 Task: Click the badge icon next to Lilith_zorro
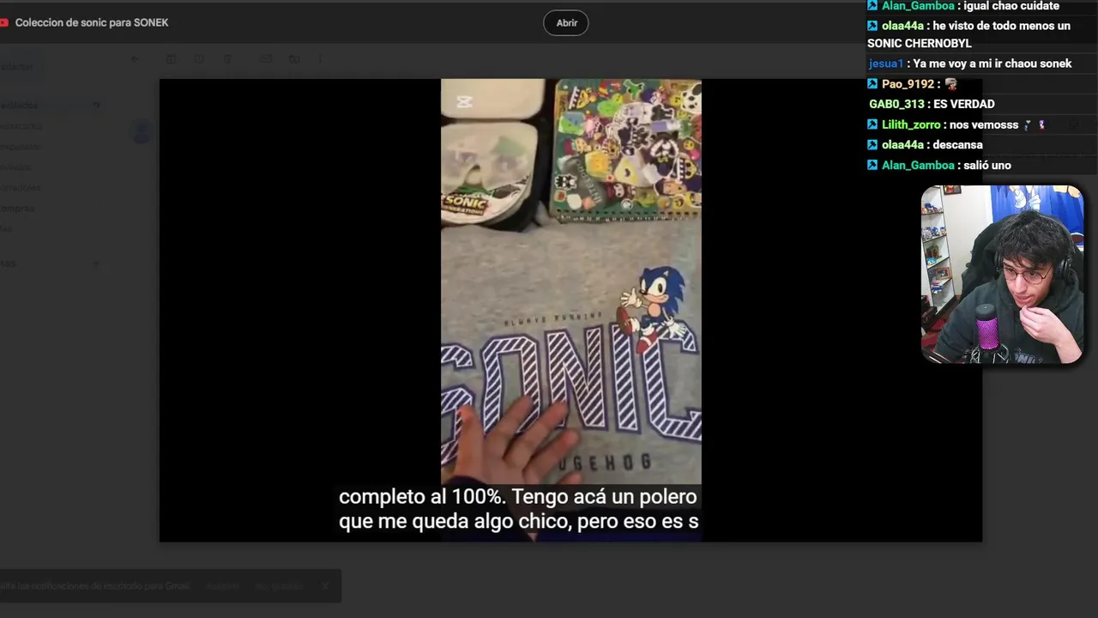872,124
